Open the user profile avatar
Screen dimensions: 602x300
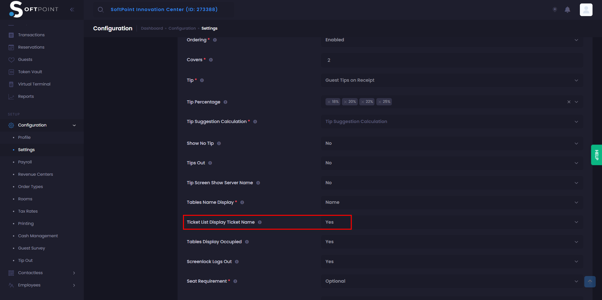coord(586,9)
